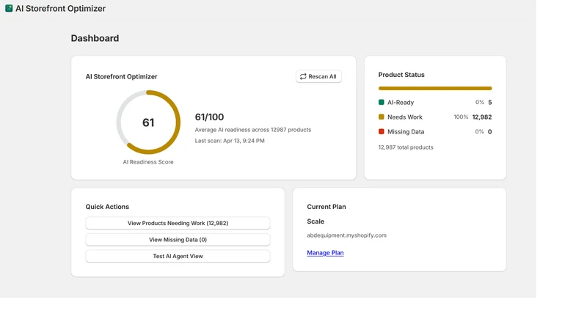This screenshot has width=587, height=330.
Task: Click the AI Readiness Score circular gauge
Action: [148, 122]
